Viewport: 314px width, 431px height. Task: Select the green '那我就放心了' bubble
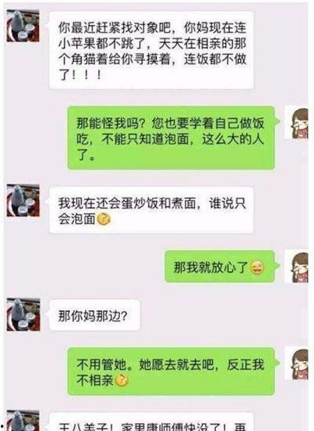point(220,266)
